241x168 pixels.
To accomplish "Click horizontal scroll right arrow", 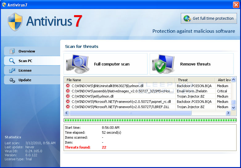I will point(228,113).
